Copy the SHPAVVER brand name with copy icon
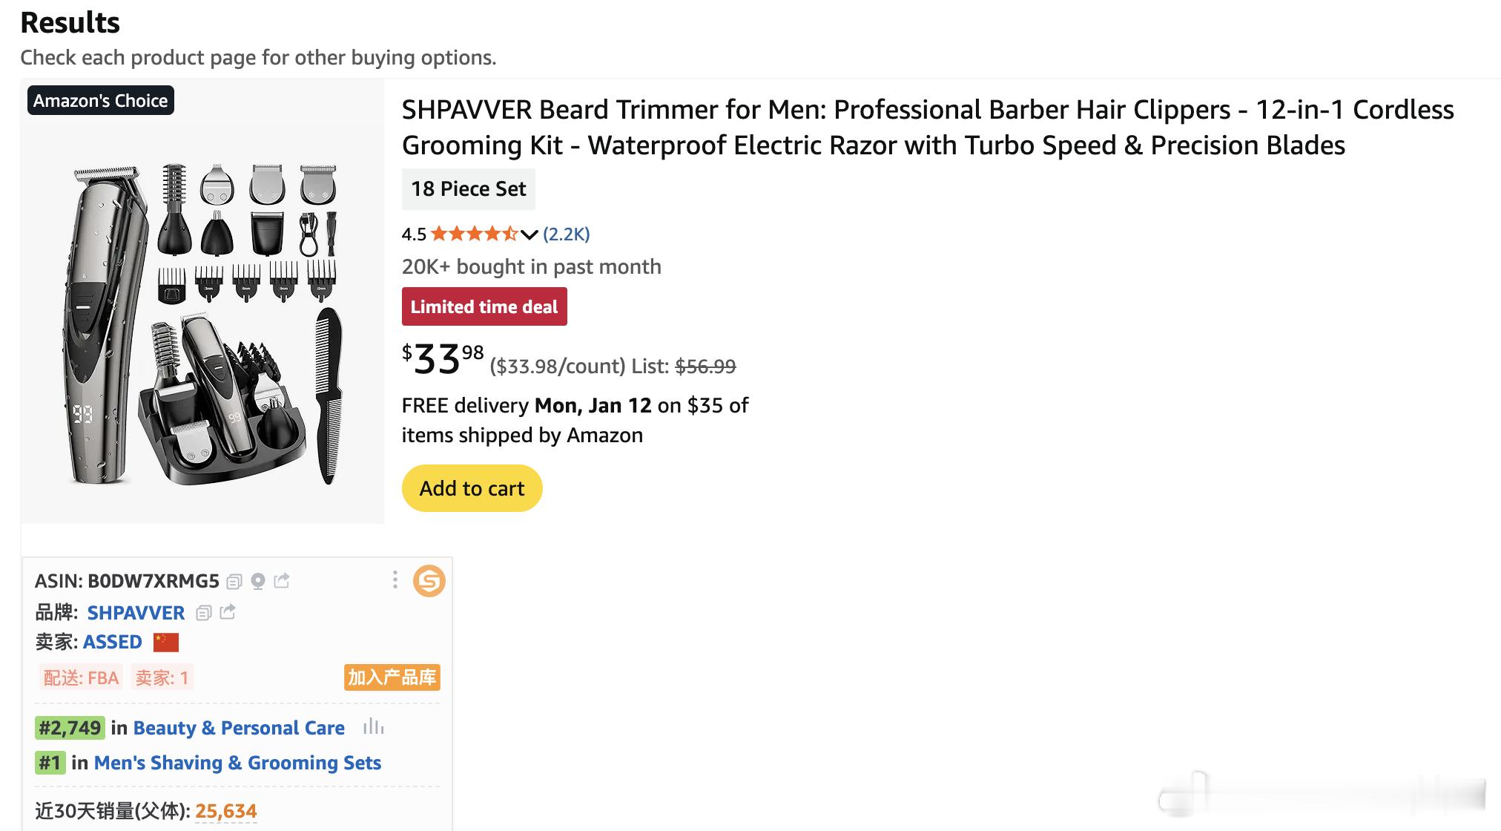This screenshot has height=831, width=1501. [x=204, y=613]
